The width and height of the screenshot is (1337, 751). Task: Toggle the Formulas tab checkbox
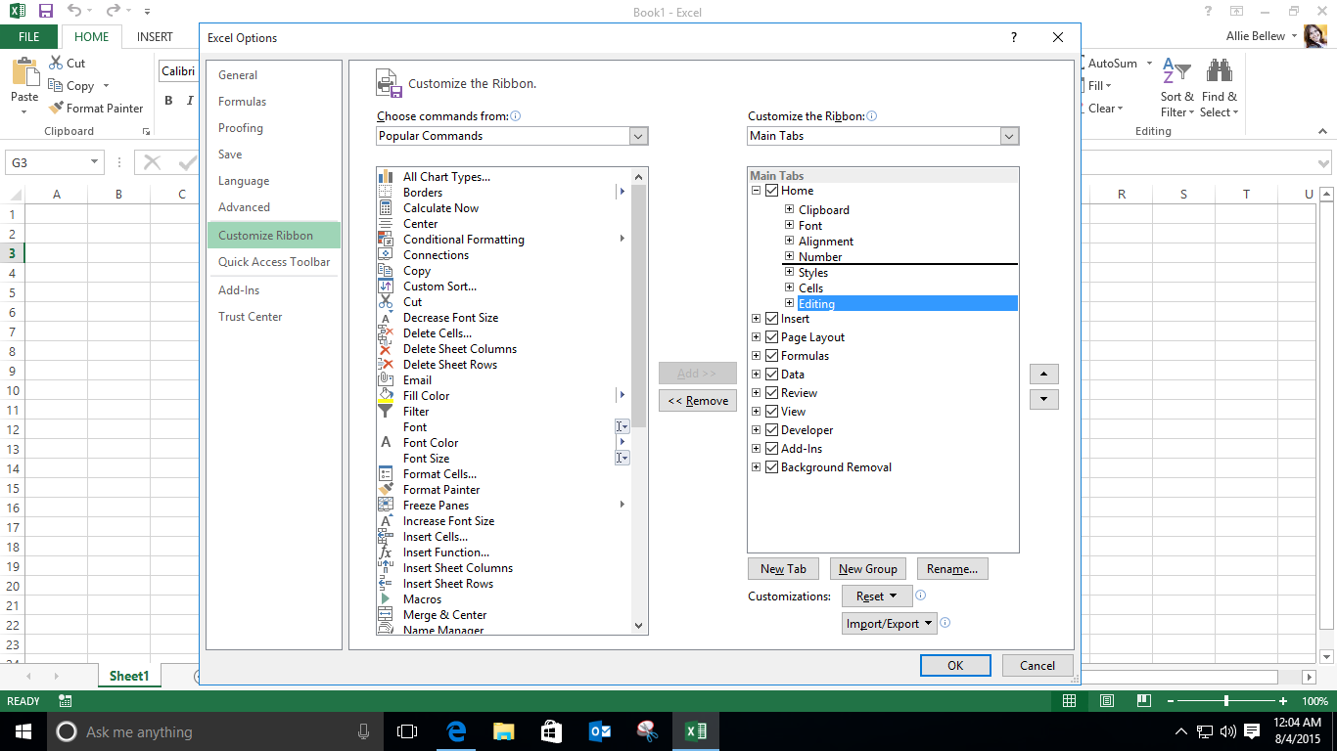click(772, 356)
